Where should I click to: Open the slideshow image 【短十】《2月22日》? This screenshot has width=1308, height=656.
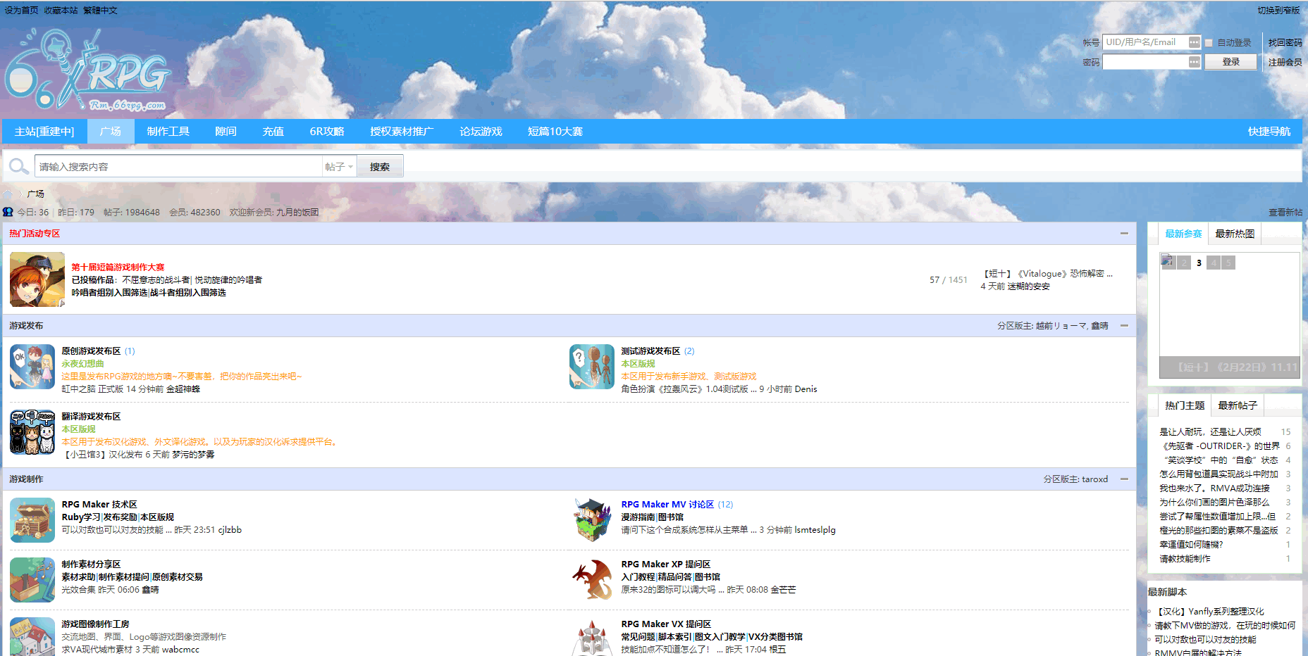click(x=1229, y=315)
